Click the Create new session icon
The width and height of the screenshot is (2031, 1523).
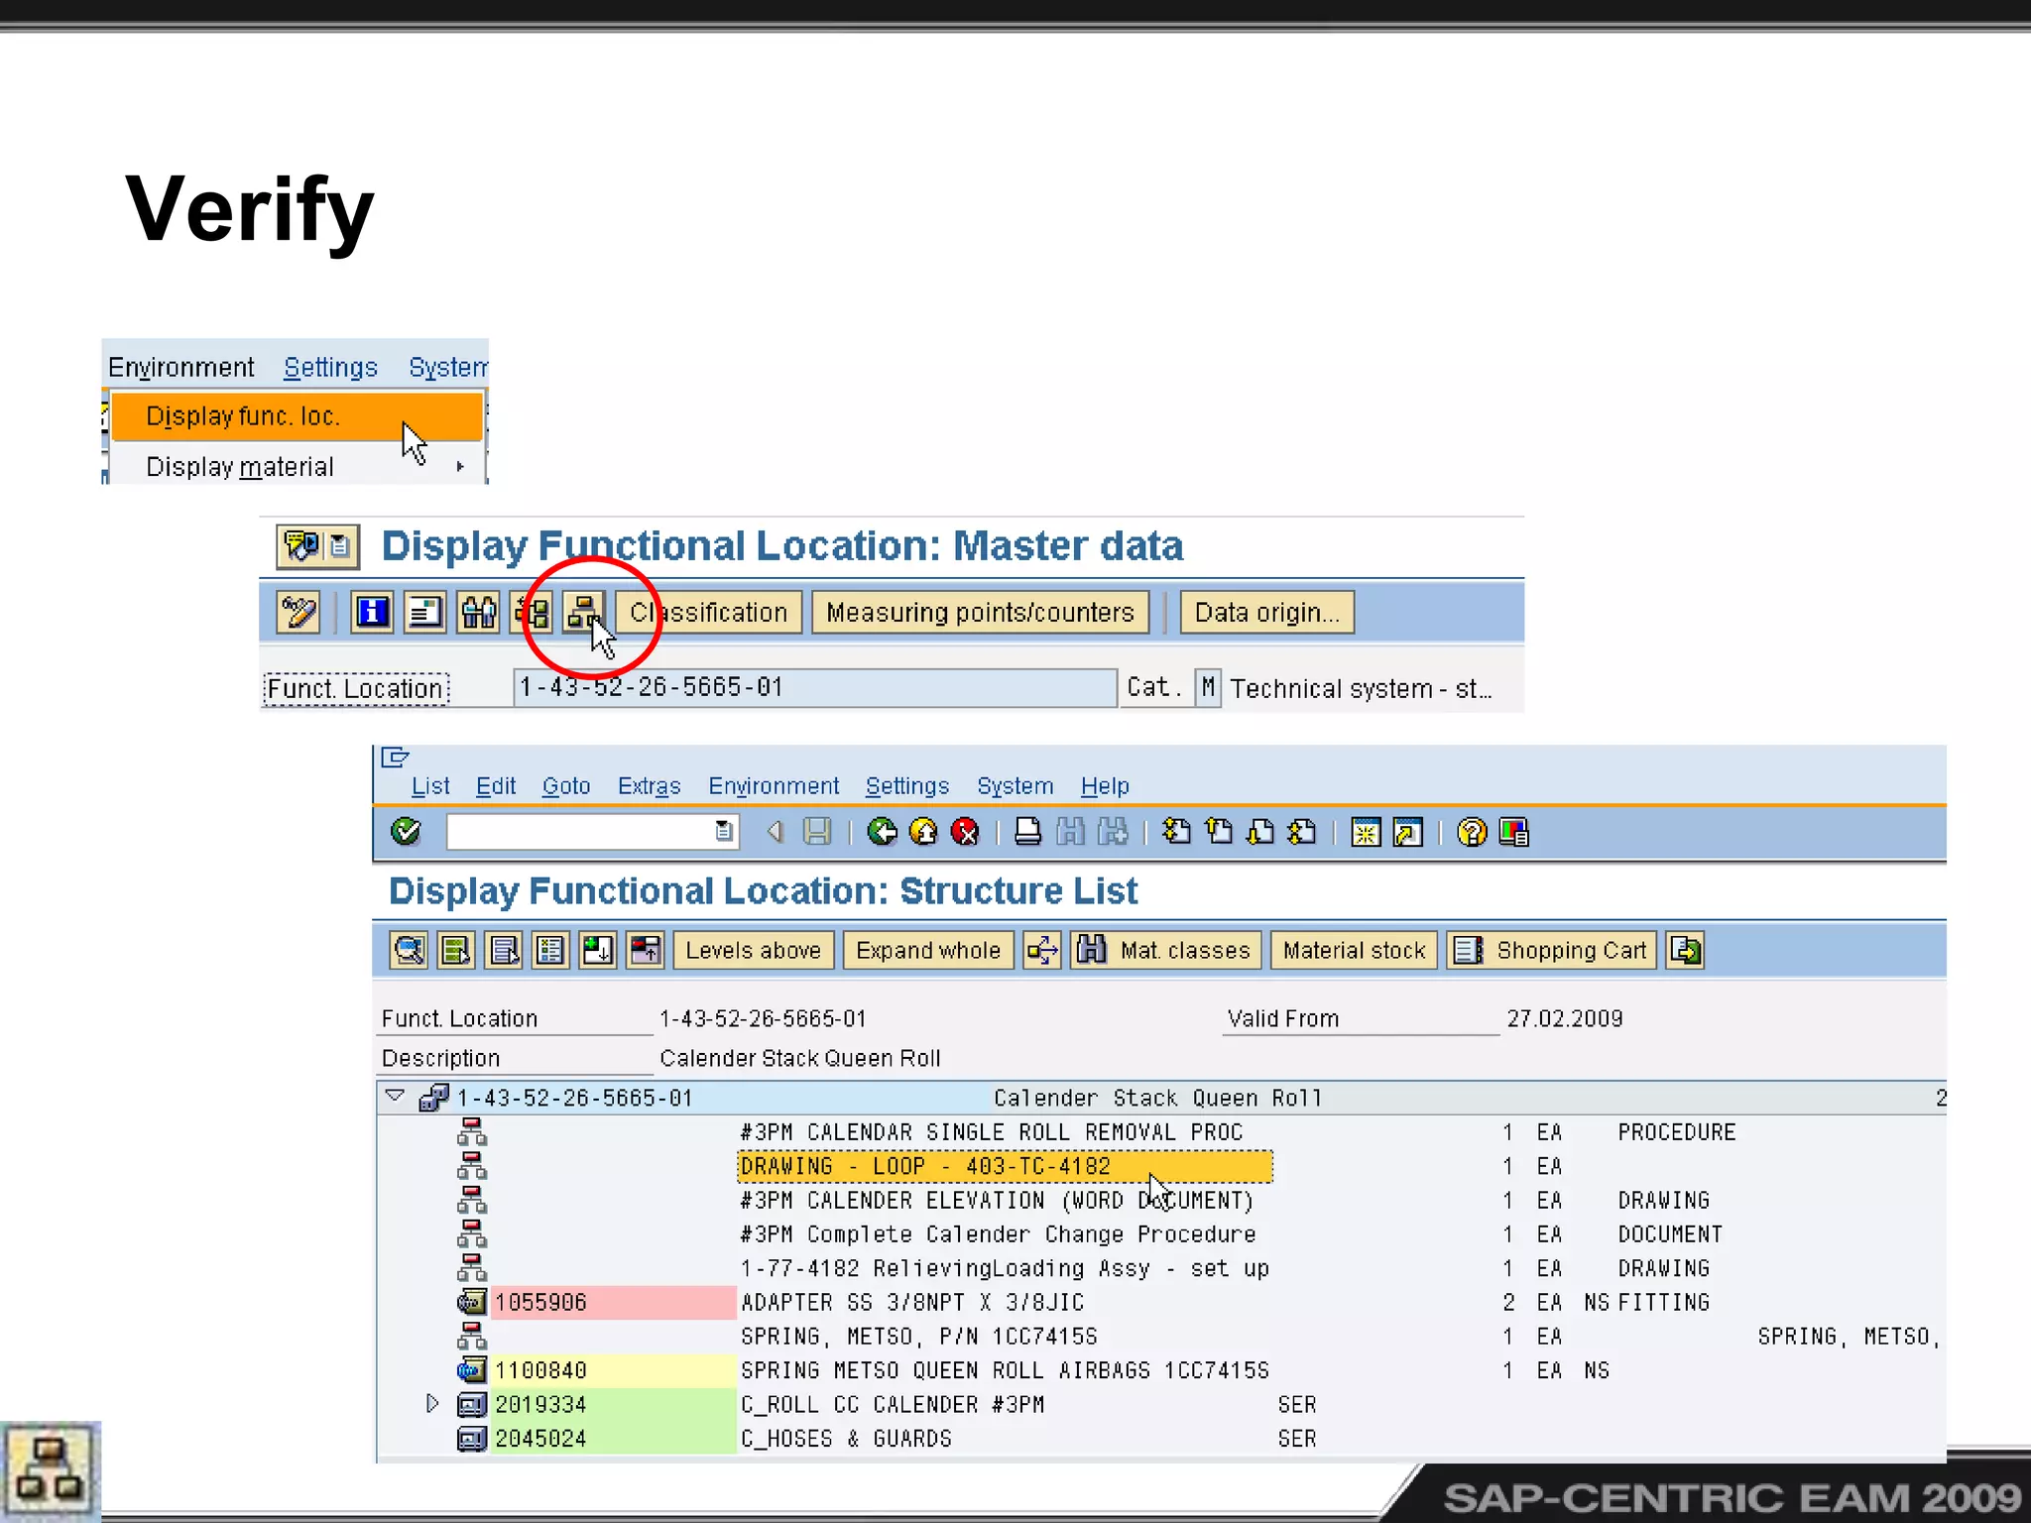click(1366, 831)
